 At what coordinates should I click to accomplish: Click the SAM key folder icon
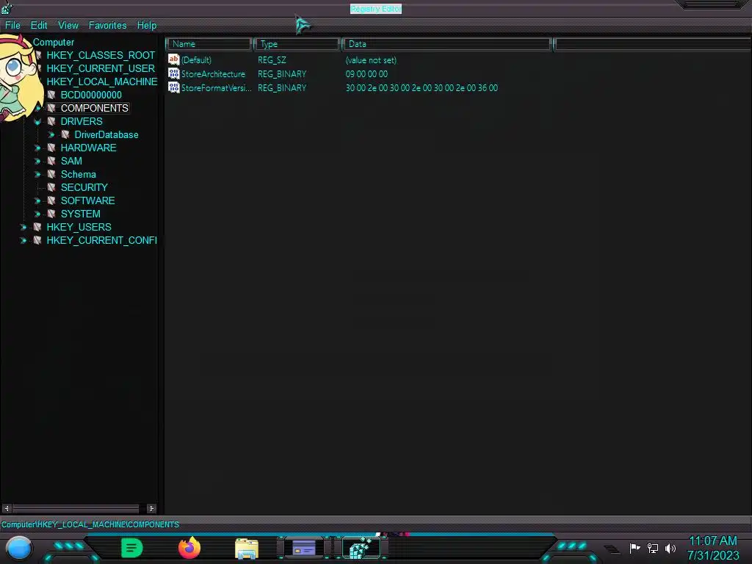pyautogui.click(x=51, y=161)
